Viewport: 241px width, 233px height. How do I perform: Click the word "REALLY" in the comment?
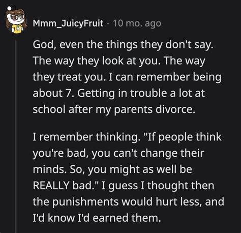pos(51,185)
